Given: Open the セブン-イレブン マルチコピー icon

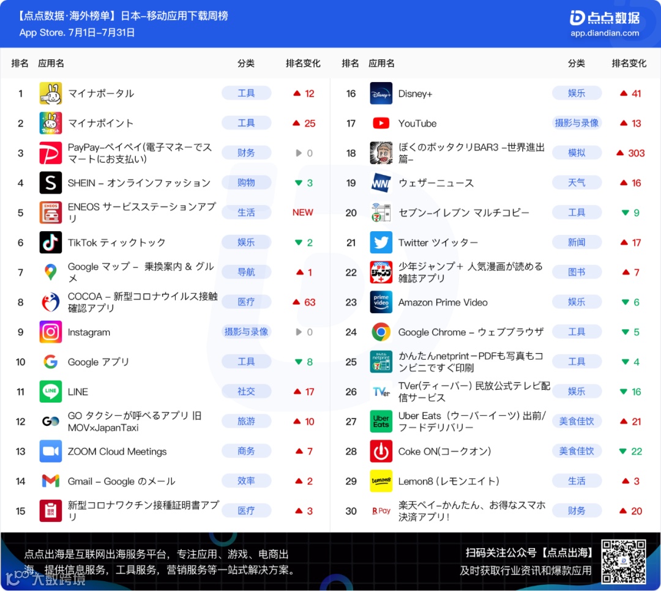Looking at the screenshot, I should point(381,212).
